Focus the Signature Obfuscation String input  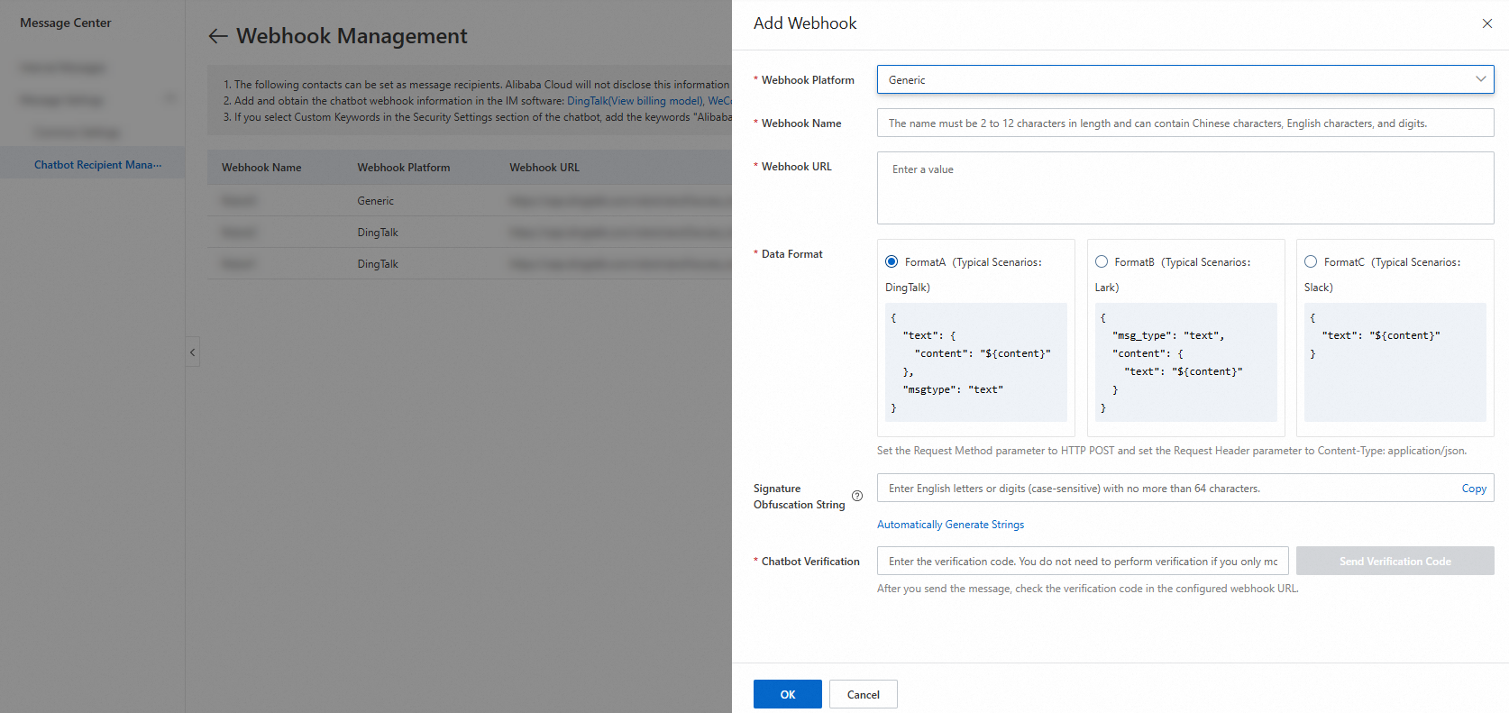pyautogui.click(x=1163, y=489)
